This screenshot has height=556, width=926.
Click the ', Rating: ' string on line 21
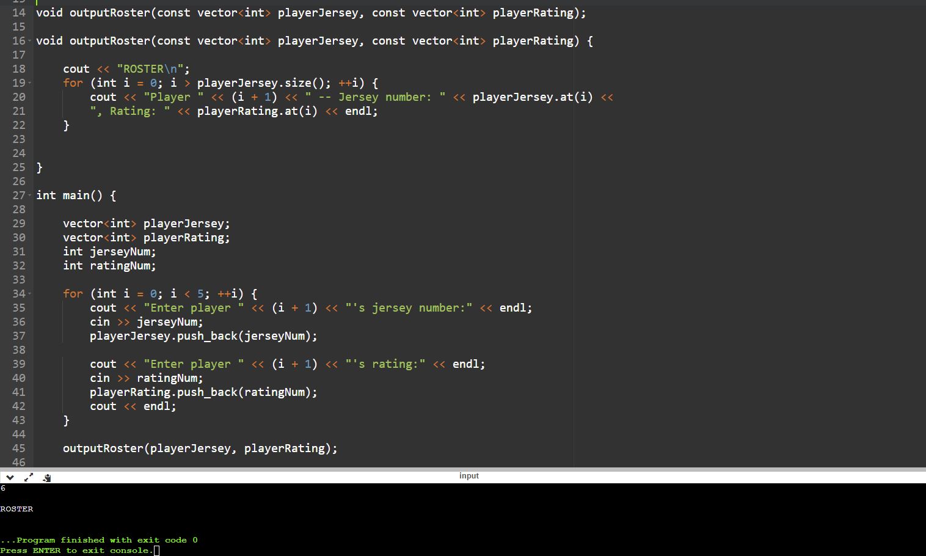130,111
